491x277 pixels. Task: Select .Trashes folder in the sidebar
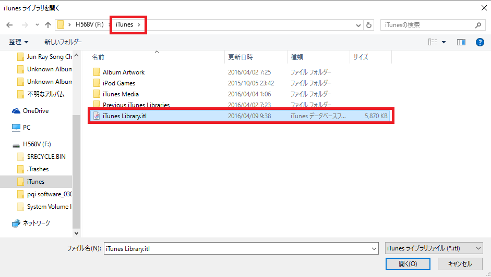[38, 169]
